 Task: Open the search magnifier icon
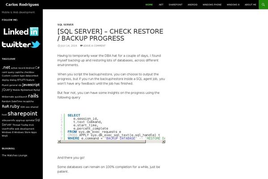(263, 4)
